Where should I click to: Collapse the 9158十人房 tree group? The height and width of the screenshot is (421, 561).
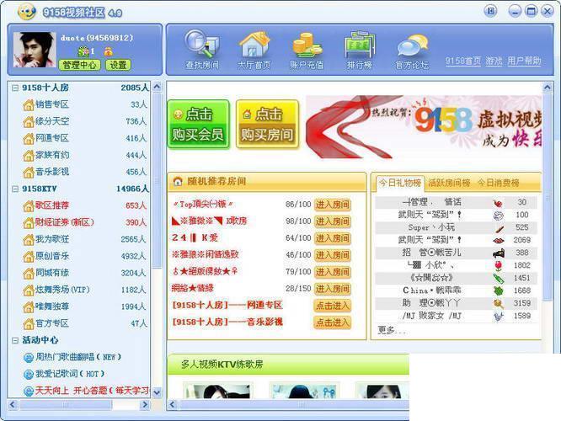pyautogui.click(x=15, y=88)
